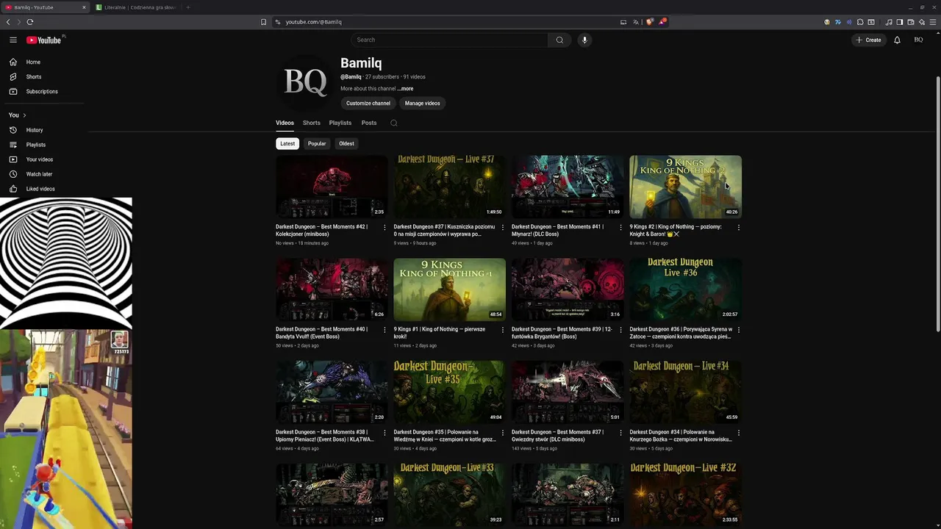The width and height of the screenshot is (941, 529).
Task: Open options for Darkest Dungeon #36 video
Action: coord(739,330)
